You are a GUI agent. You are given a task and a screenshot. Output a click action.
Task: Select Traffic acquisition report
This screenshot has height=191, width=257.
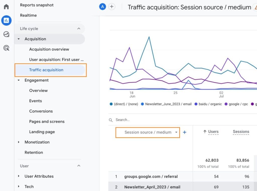pyautogui.click(x=50, y=70)
